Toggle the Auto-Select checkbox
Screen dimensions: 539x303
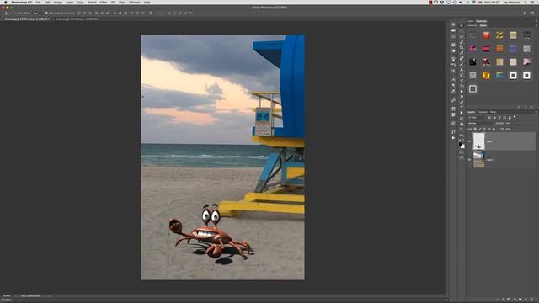click(16, 13)
